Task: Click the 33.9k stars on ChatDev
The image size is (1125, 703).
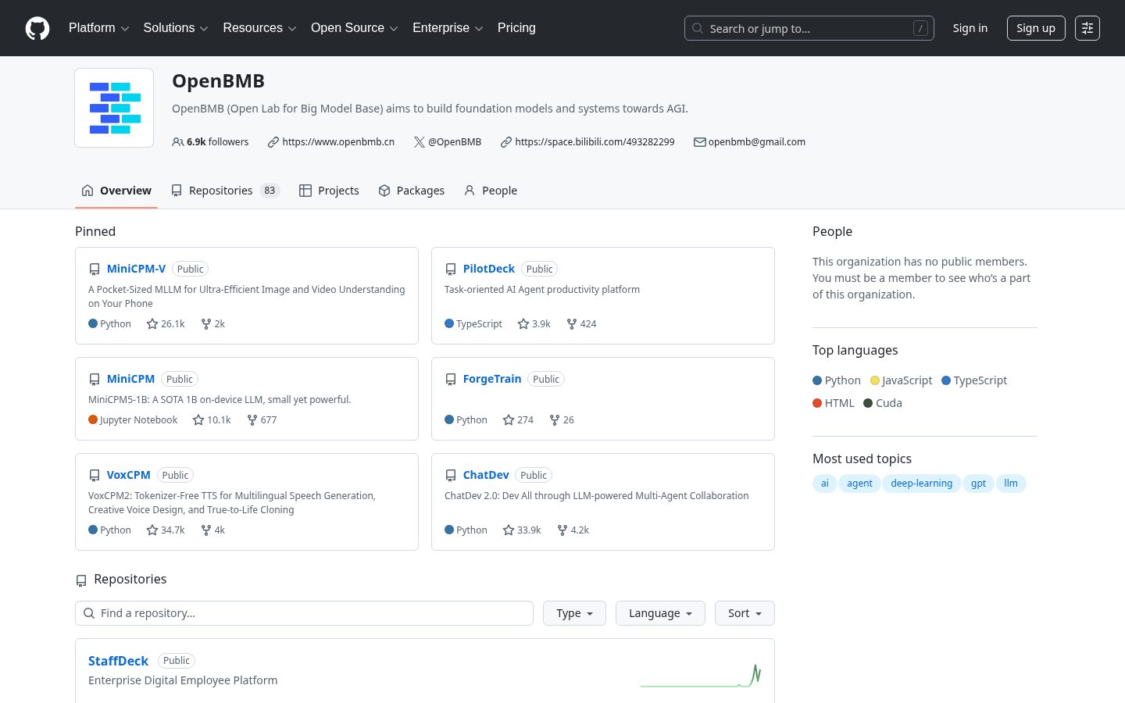Action: (x=522, y=530)
